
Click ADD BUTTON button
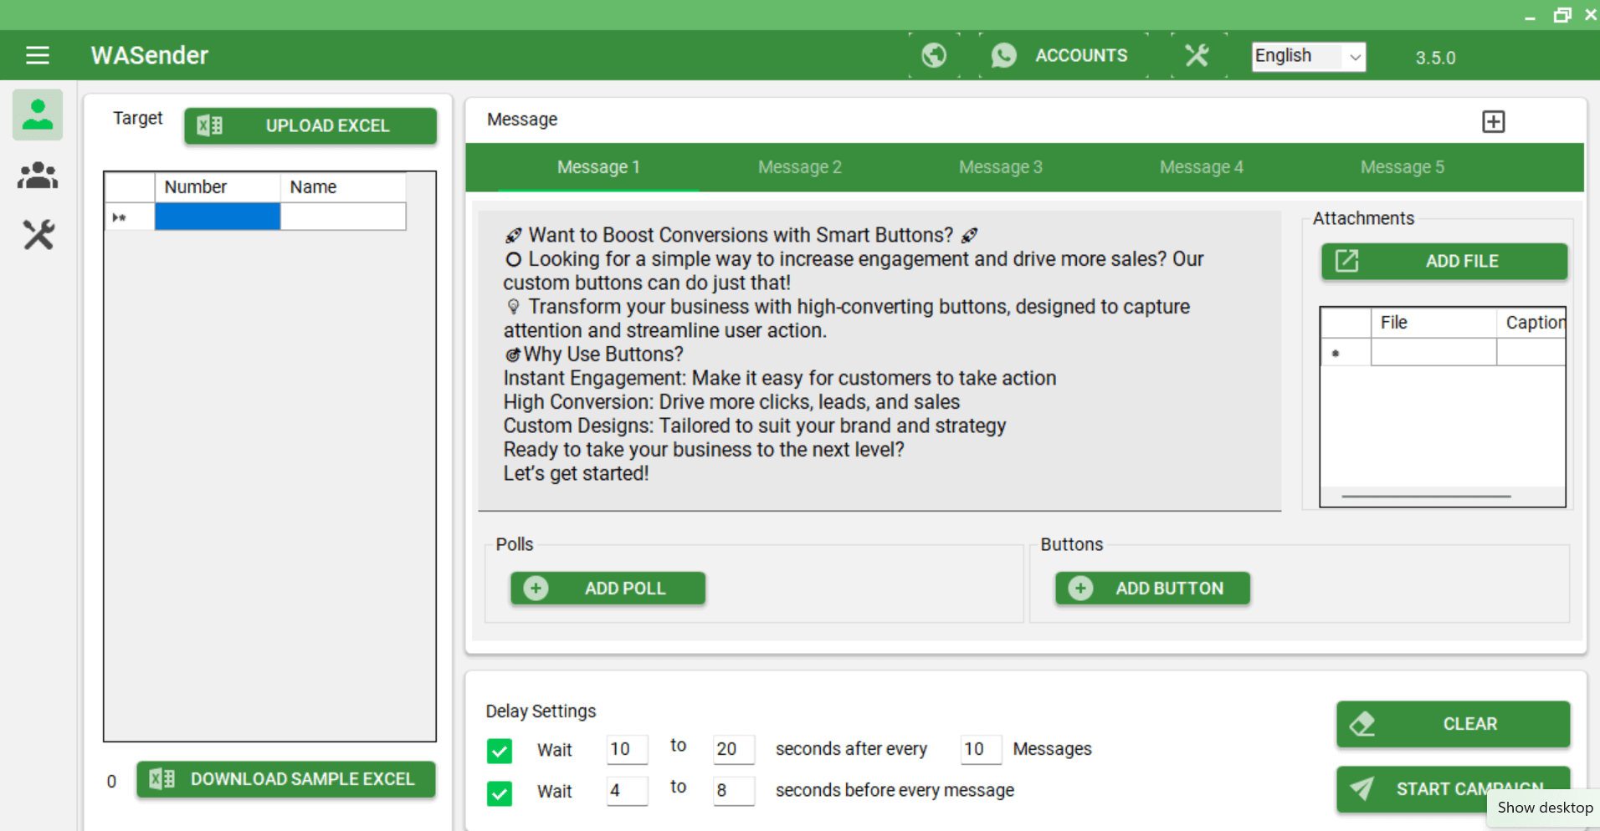click(1153, 589)
